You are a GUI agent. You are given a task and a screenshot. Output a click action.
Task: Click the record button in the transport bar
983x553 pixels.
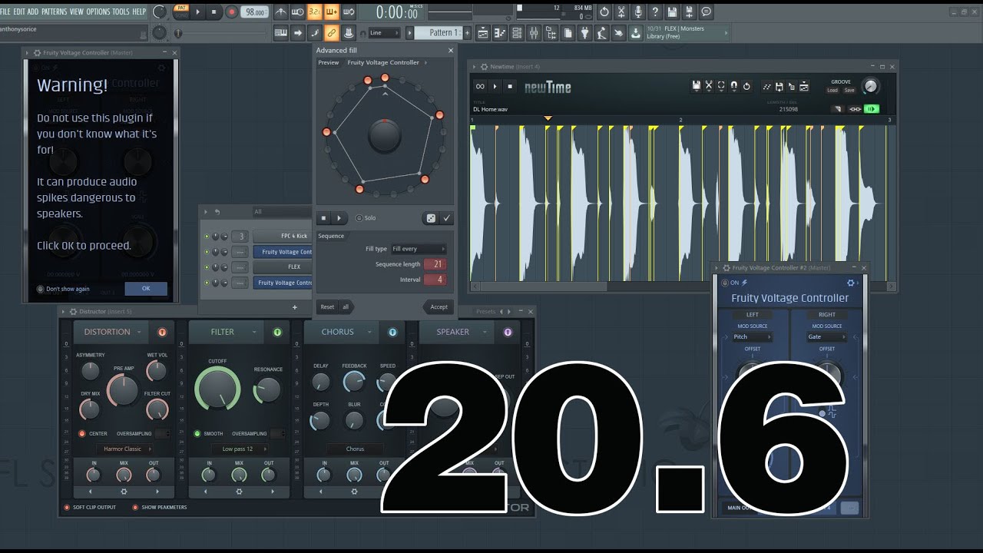[x=231, y=12]
